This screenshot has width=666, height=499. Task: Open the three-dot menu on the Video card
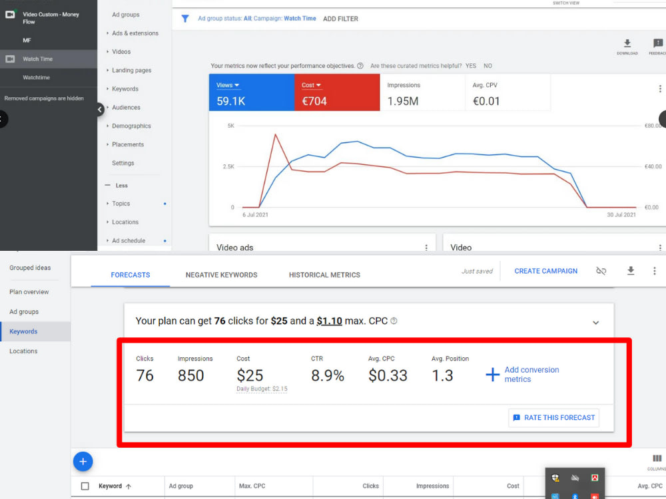(x=659, y=248)
